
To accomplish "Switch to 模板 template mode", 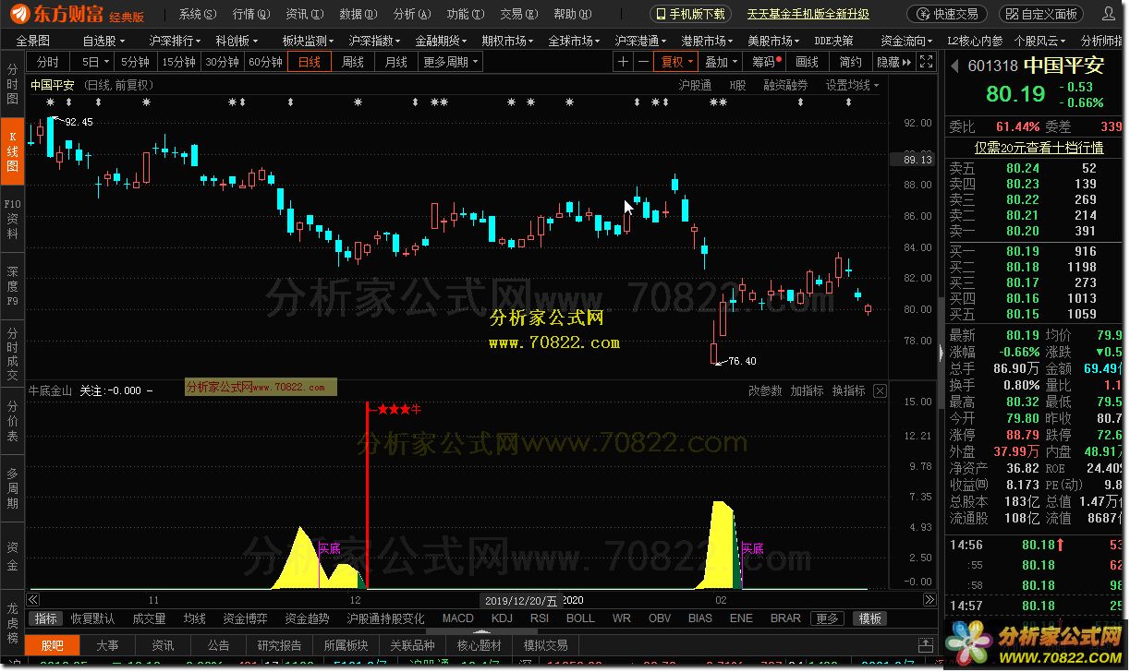I will (869, 618).
